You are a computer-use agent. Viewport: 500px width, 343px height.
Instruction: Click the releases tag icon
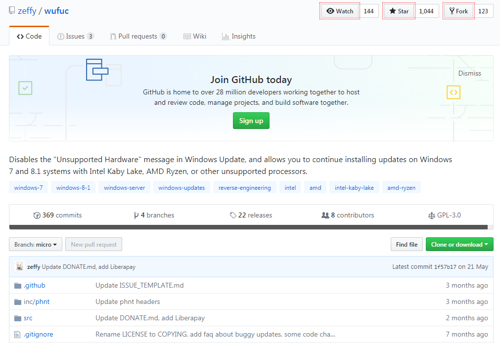(x=233, y=215)
